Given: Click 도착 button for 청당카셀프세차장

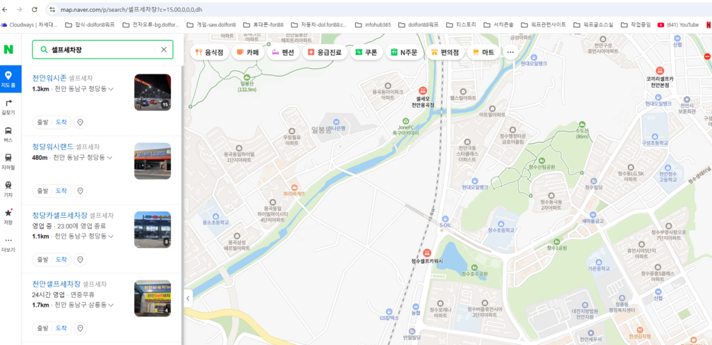Looking at the screenshot, I should (x=61, y=259).
